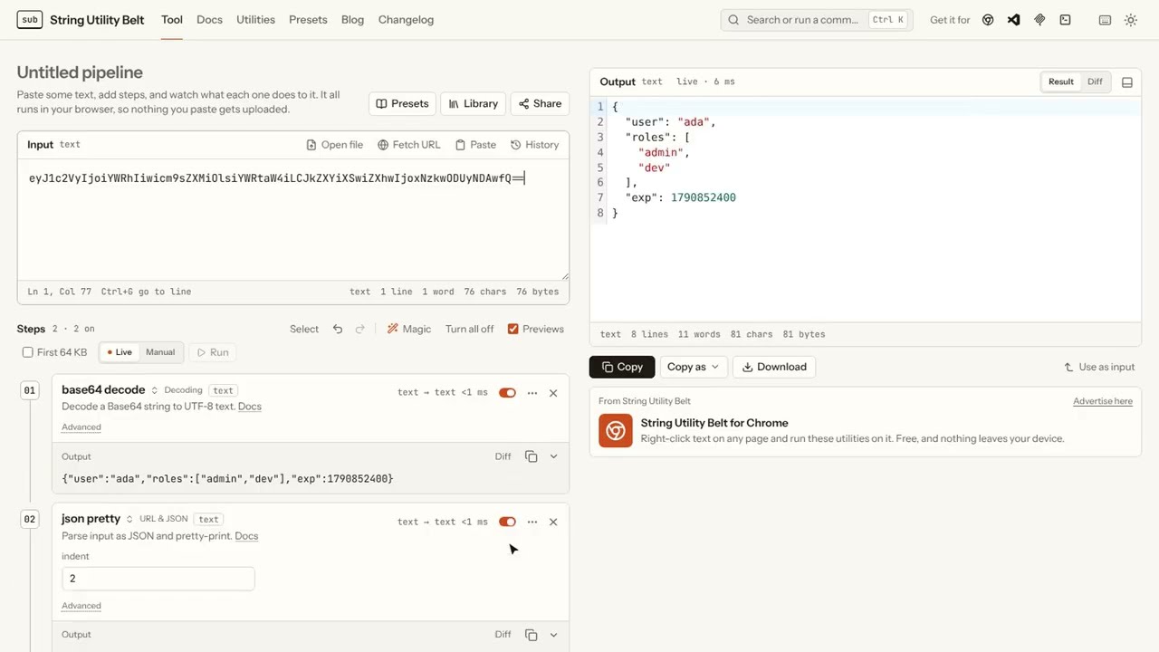
Task: Expand Advanced options for base64 decode
Action: tap(81, 427)
